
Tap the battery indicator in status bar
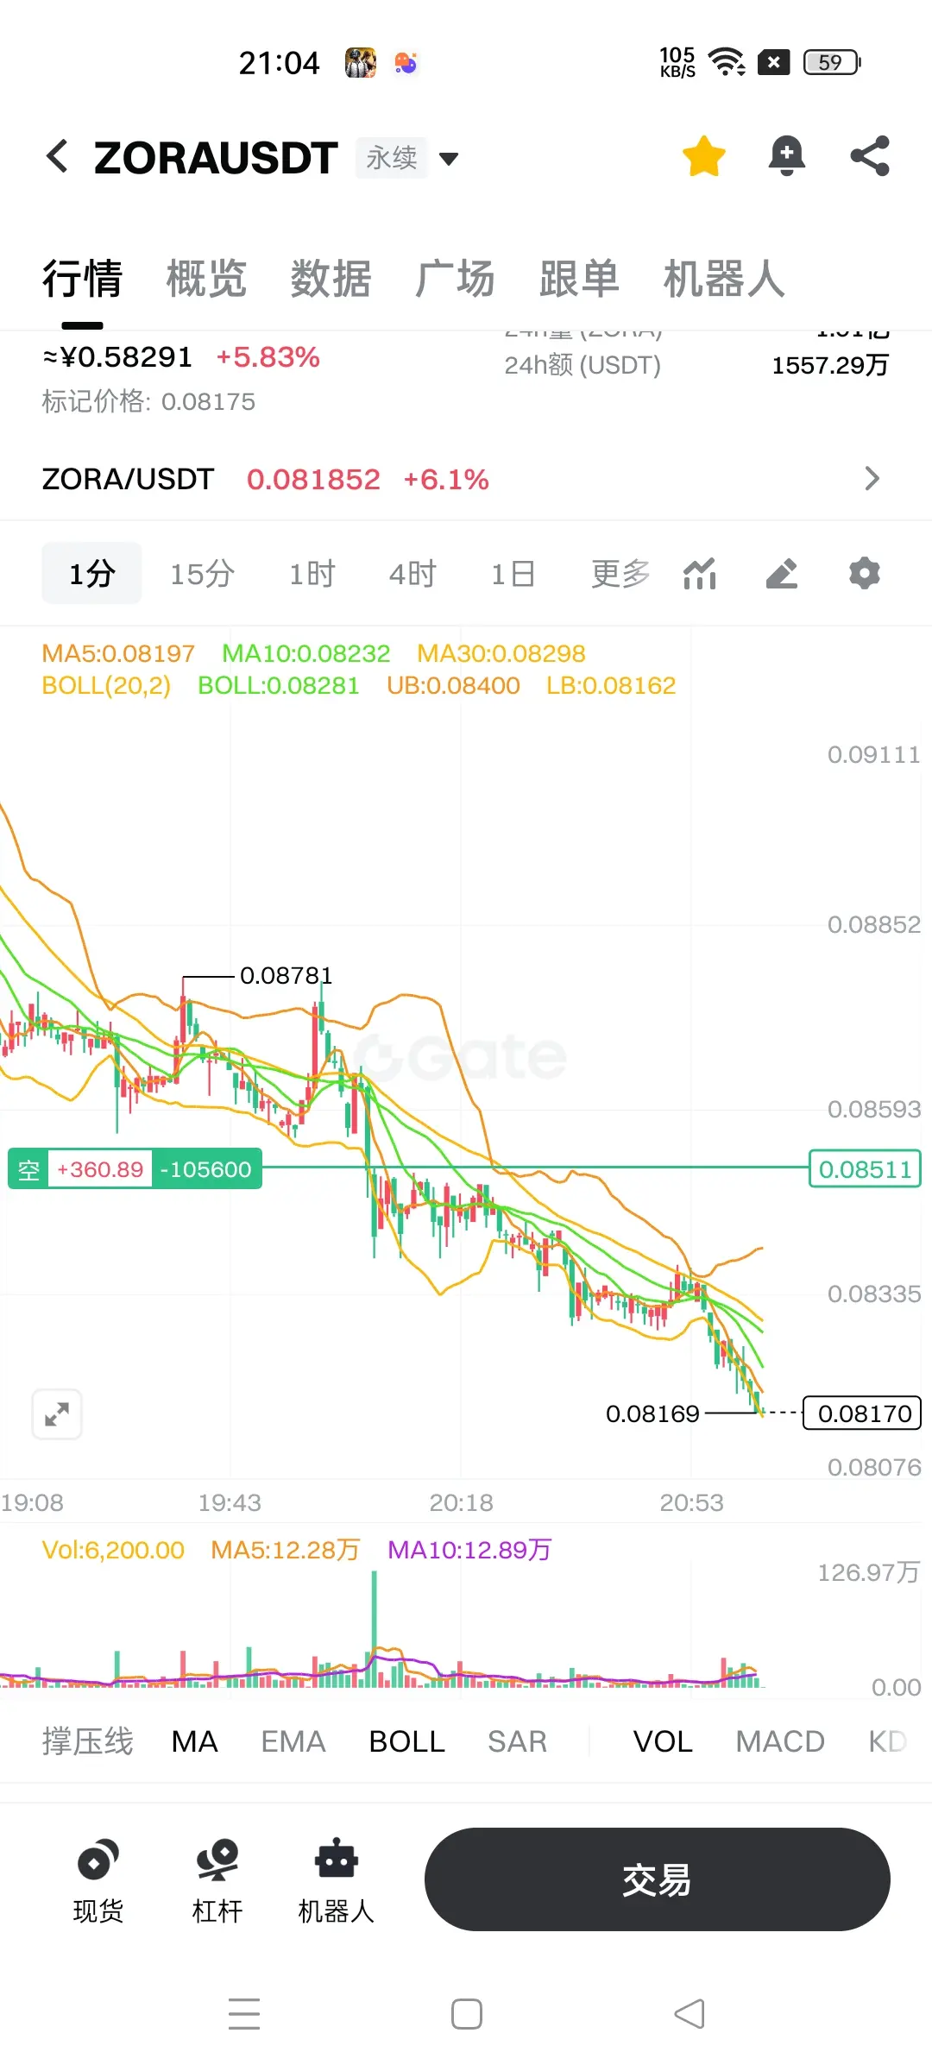(x=833, y=62)
